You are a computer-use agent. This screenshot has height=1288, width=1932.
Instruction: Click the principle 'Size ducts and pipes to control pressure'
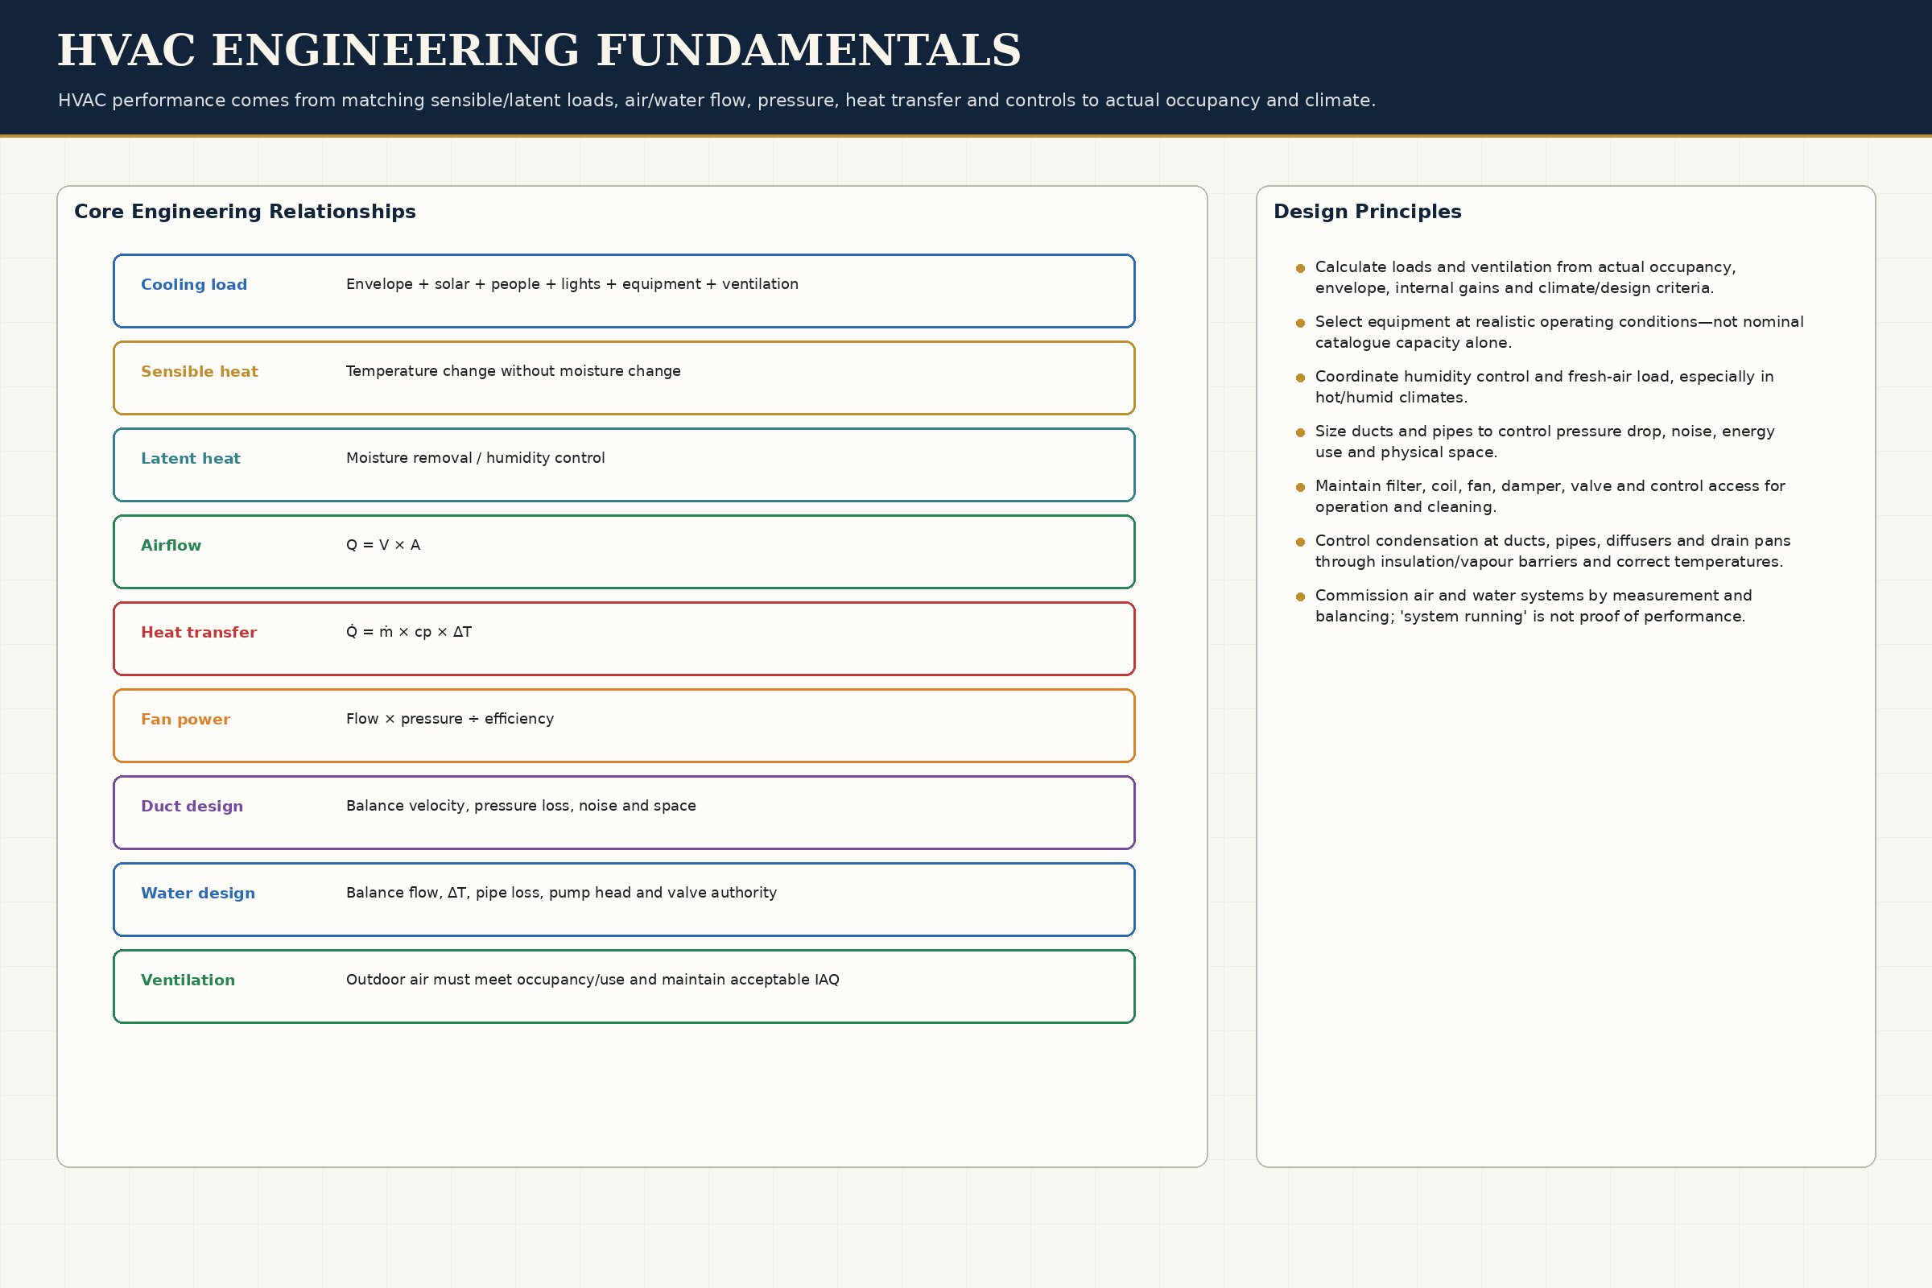(1544, 443)
